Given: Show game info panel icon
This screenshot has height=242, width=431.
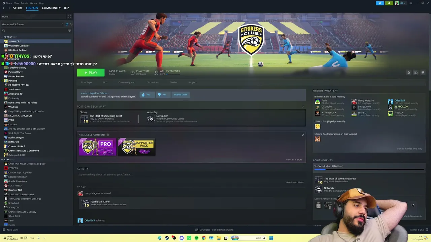Looking at the screenshot, I should tap(416, 73).
